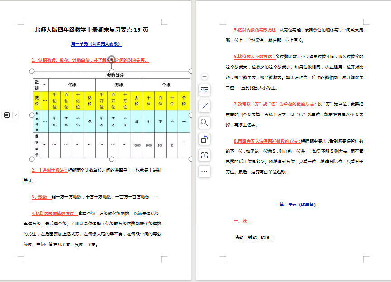Click the line '掉，再添上亿字。' on right page
391x282 pixels.
pos(242,125)
